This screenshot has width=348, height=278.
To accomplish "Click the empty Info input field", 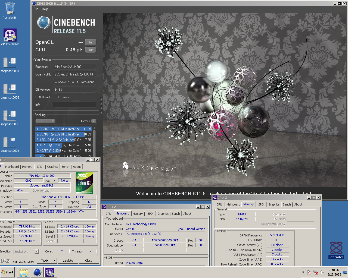I will coord(74,105).
